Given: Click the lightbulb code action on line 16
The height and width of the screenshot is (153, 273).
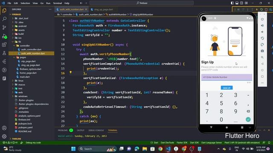Looking at the screenshot, I should [70, 72].
